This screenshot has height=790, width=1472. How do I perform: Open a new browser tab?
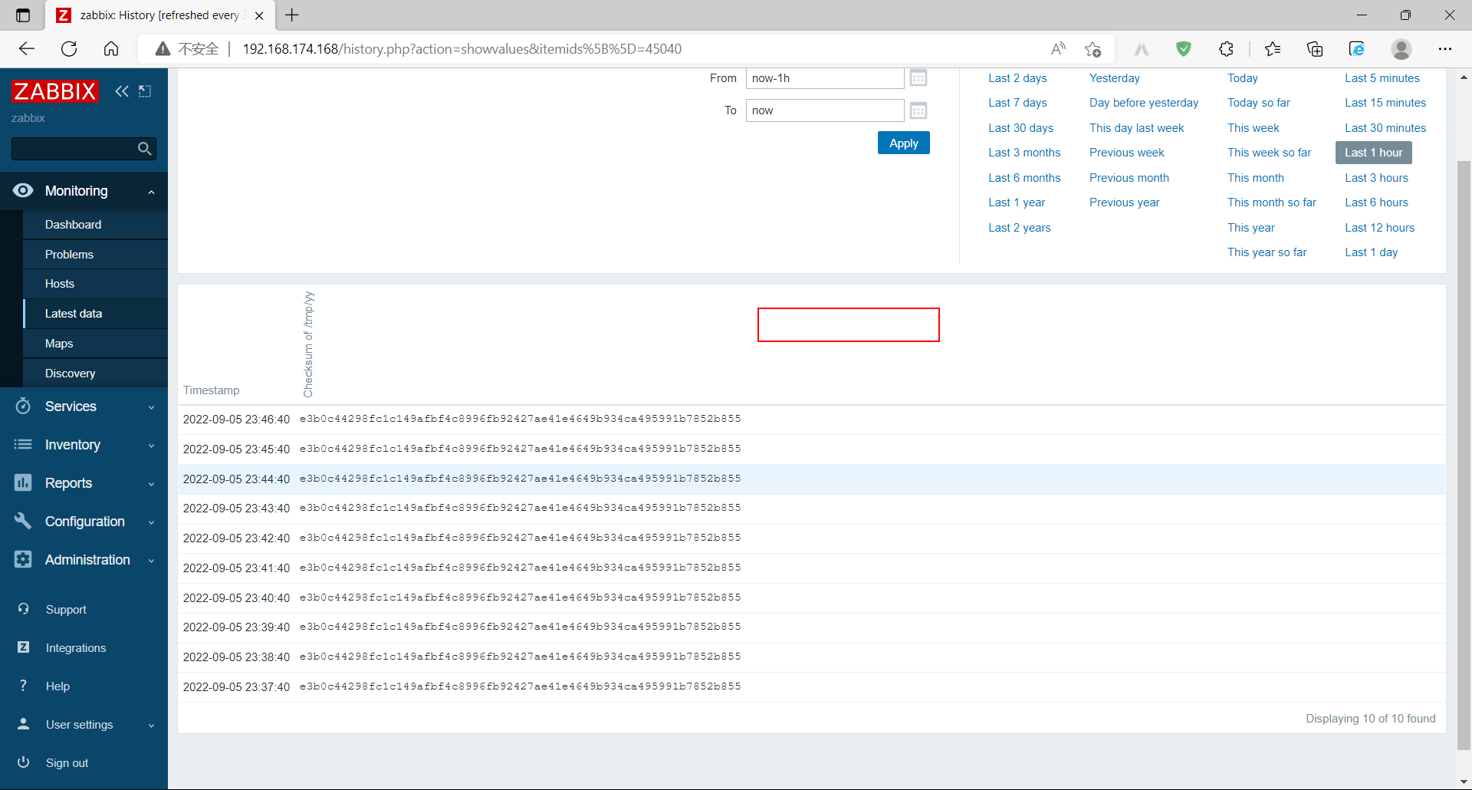pyautogui.click(x=292, y=15)
